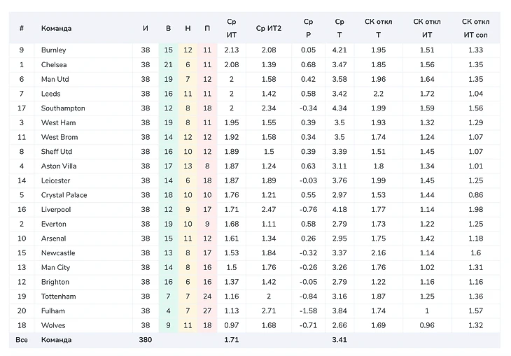The width and height of the screenshot is (511, 356).
Task: Click the yellow Н draws column header
Action: (x=188, y=28)
